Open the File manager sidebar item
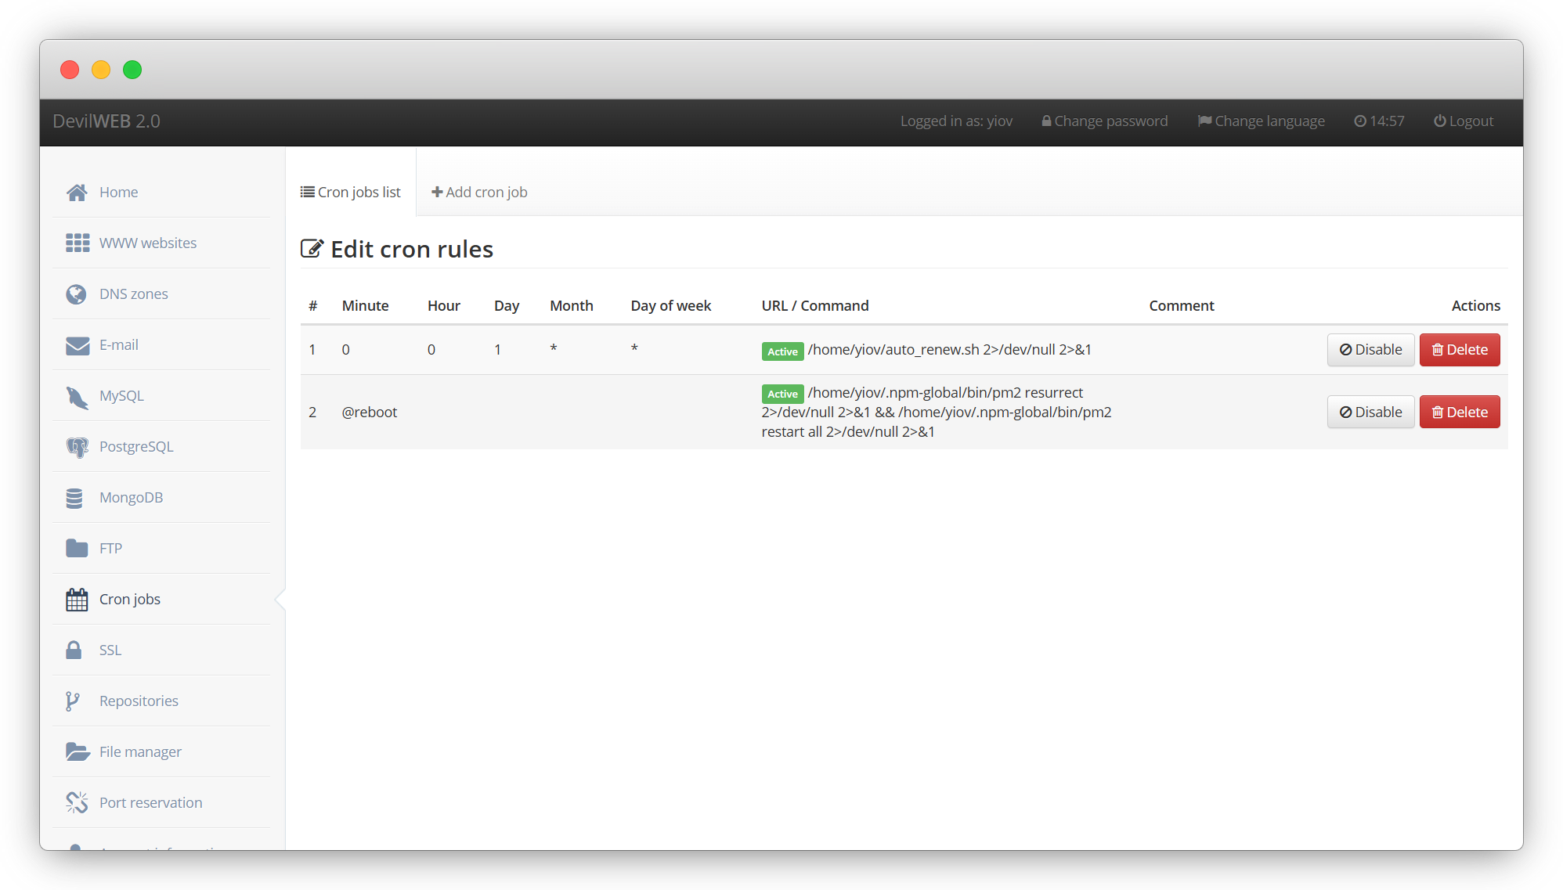Viewport: 1563px width, 890px height. tap(140, 752)
